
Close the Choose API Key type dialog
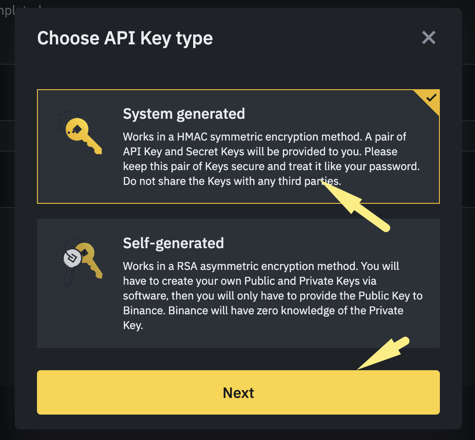tap(429, 37)
